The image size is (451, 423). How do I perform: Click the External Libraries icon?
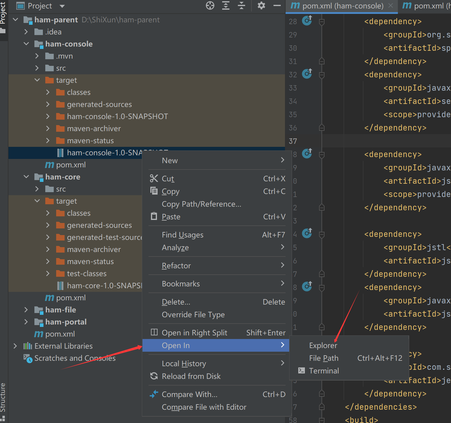[28, 346]
